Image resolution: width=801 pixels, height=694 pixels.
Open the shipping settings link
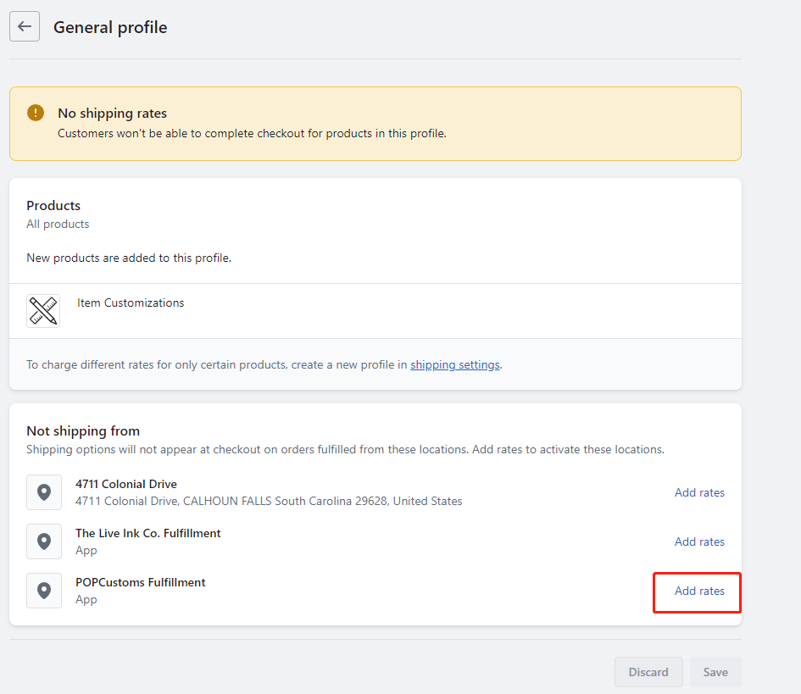[454, 364]
